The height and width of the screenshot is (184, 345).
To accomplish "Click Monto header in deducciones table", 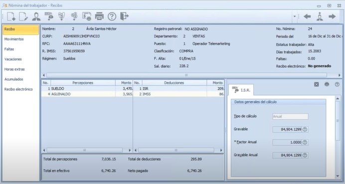I will 215,83.
